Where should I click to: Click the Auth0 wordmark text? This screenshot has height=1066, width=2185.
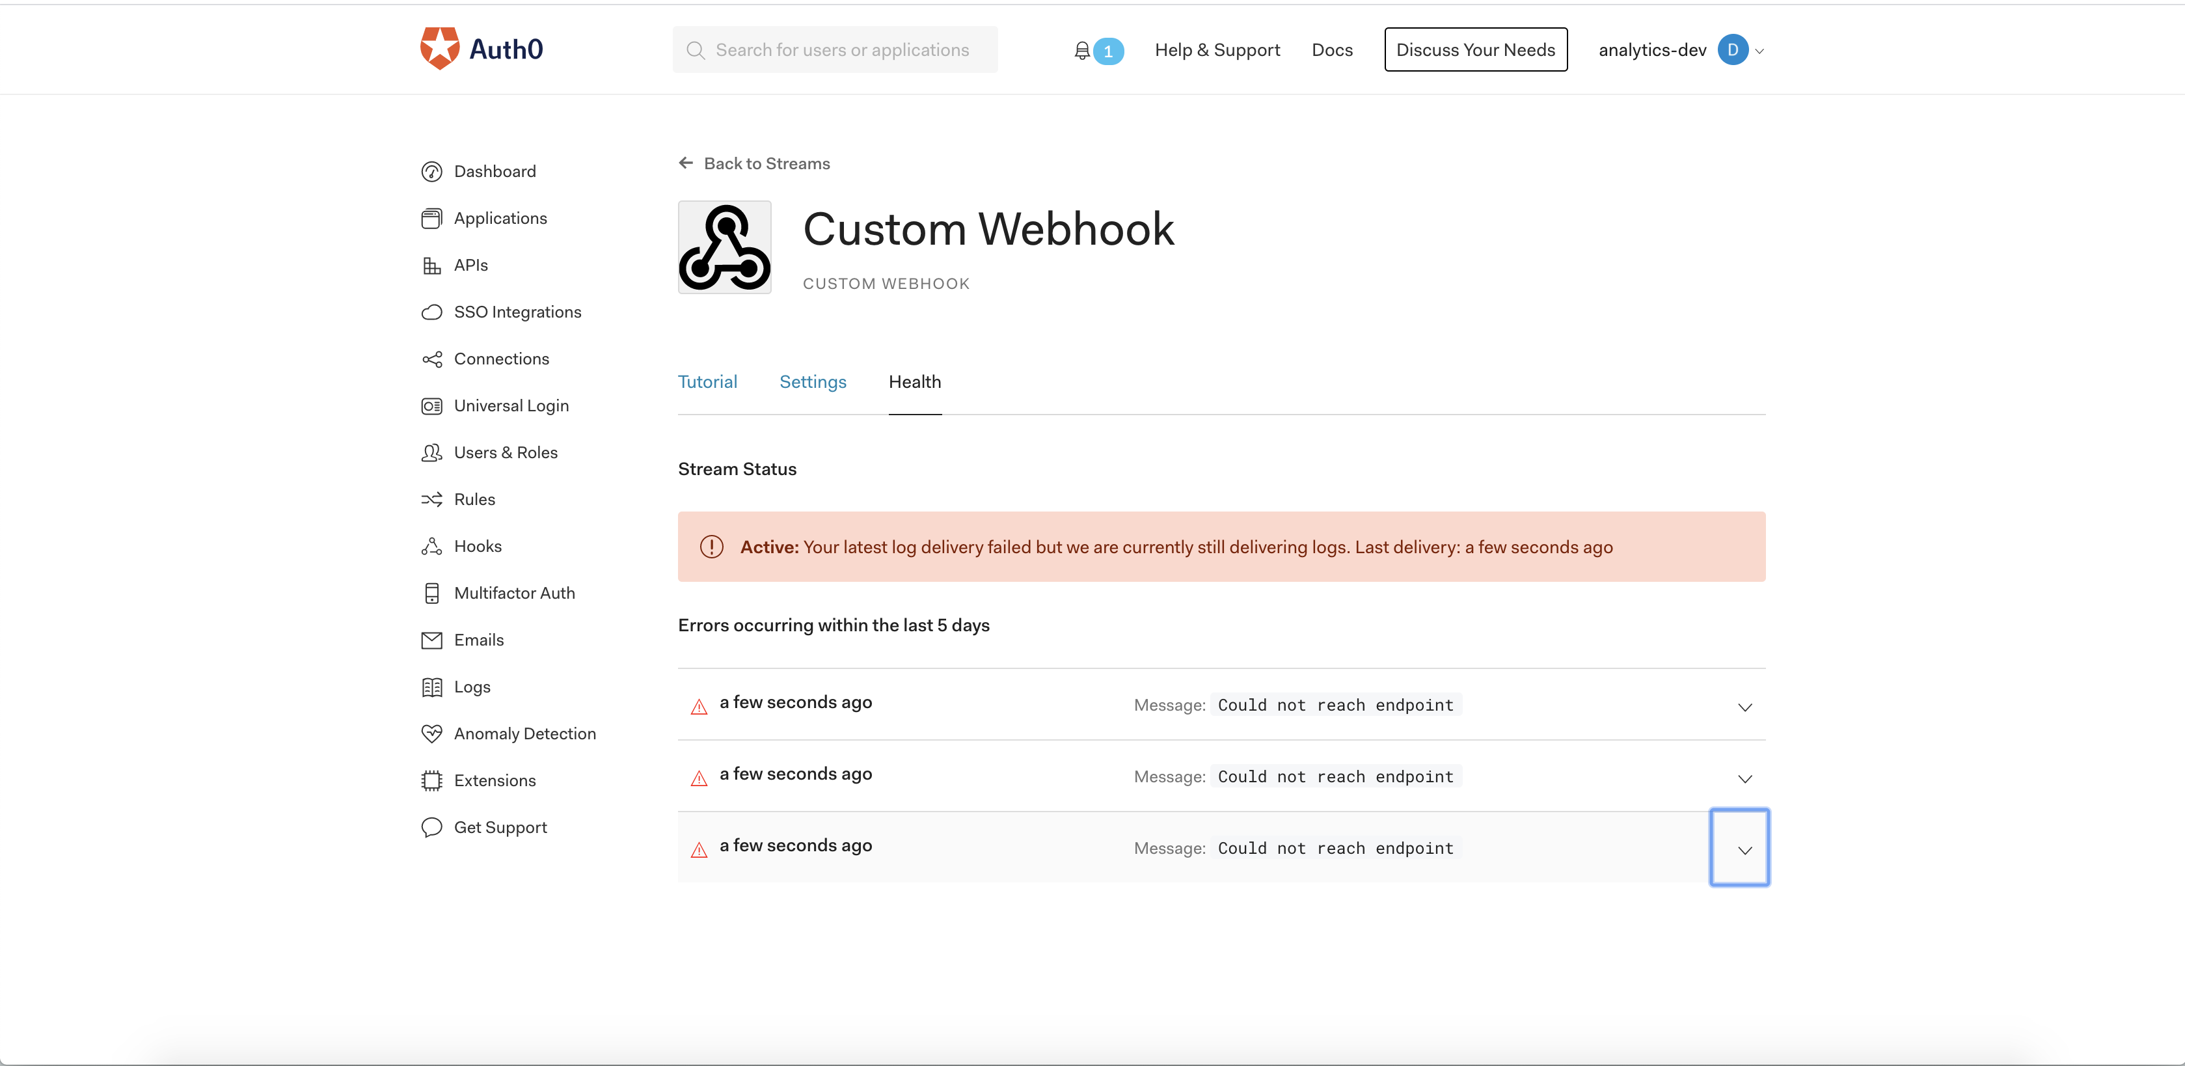coord(506,49)
